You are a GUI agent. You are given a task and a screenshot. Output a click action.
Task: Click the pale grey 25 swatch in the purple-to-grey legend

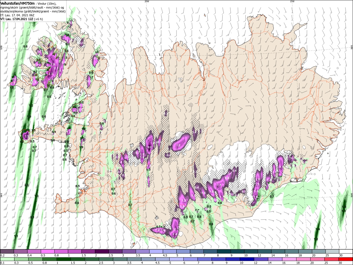[332, 251]
